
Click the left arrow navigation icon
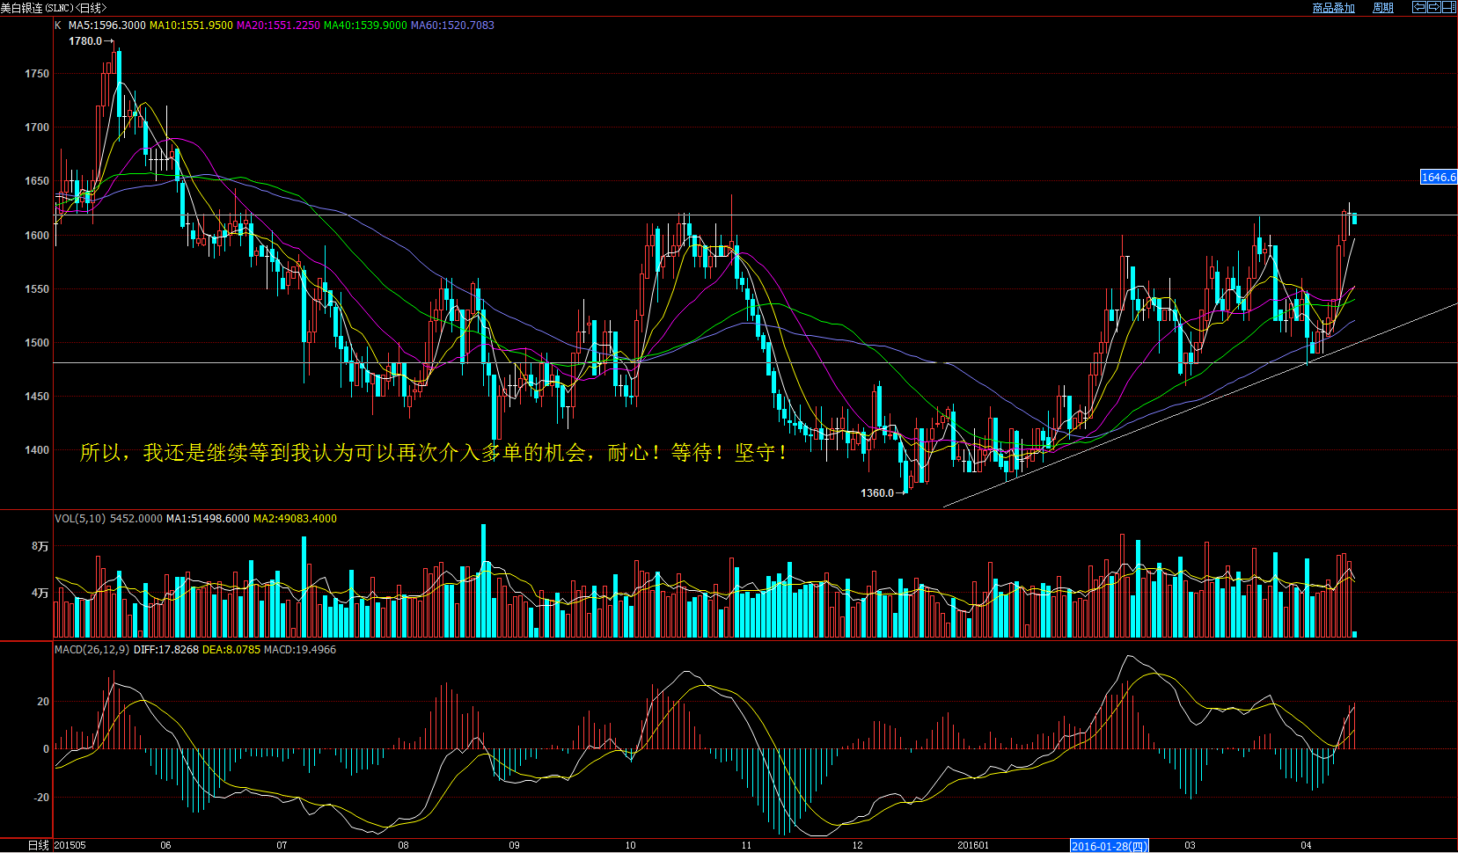[x=1419, y=7]
